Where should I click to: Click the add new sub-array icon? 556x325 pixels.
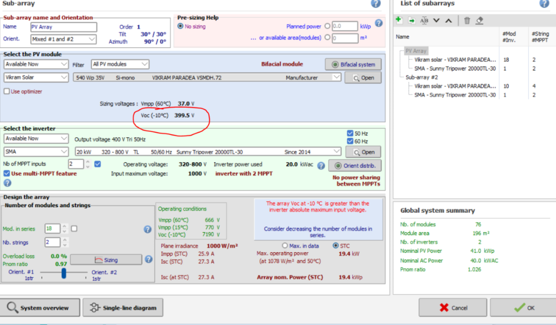coord(399,21)
